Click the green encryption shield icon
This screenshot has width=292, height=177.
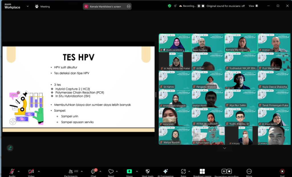[x=169, y=6]
